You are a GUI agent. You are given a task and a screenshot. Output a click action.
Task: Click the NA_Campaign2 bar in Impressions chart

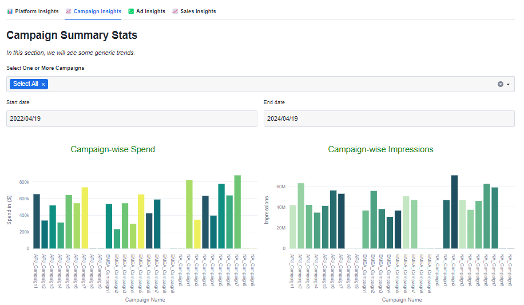(x=454, y=212)
